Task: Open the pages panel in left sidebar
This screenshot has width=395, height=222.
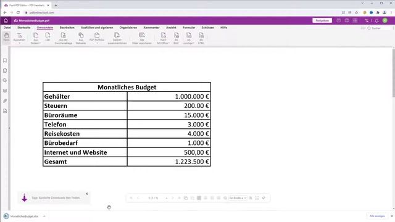Action: click(5, 70)
